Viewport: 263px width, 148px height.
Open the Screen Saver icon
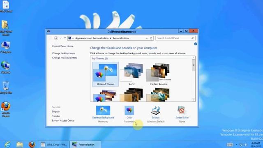(x=182, y=111)
